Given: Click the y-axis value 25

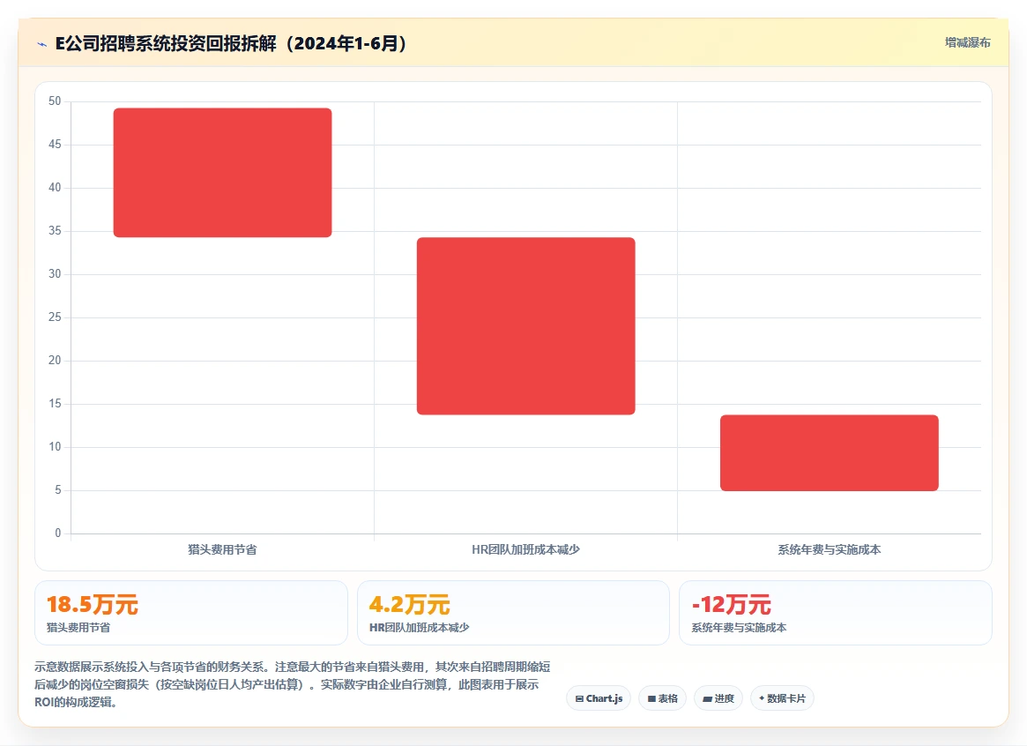Looking at the screenshot, I should tap(55, 317).
